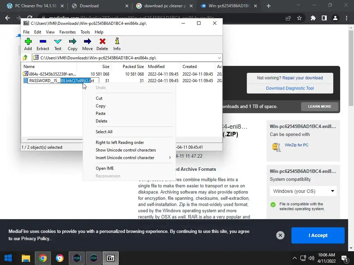Select the i864x-62545b352238f archive row
This screenshot has width=354, height=265.
pos(122,74)
